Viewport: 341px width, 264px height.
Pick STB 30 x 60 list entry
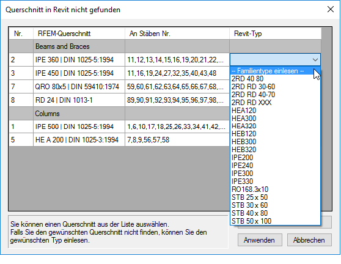click(x=275, y=205)
